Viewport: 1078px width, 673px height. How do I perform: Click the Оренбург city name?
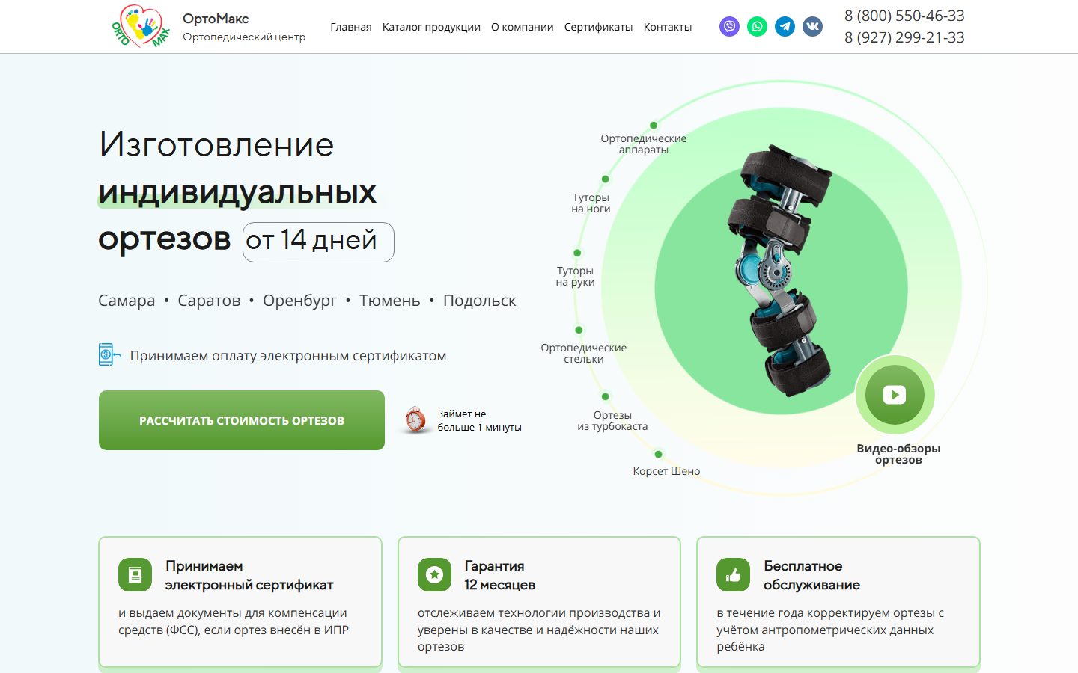[299, 301]
